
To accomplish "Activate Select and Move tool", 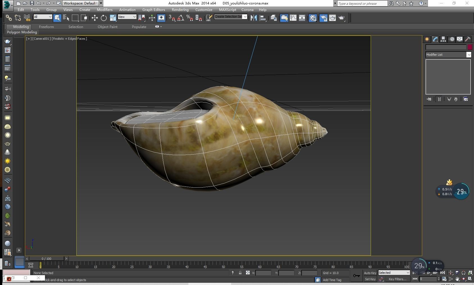I will 95,18.
